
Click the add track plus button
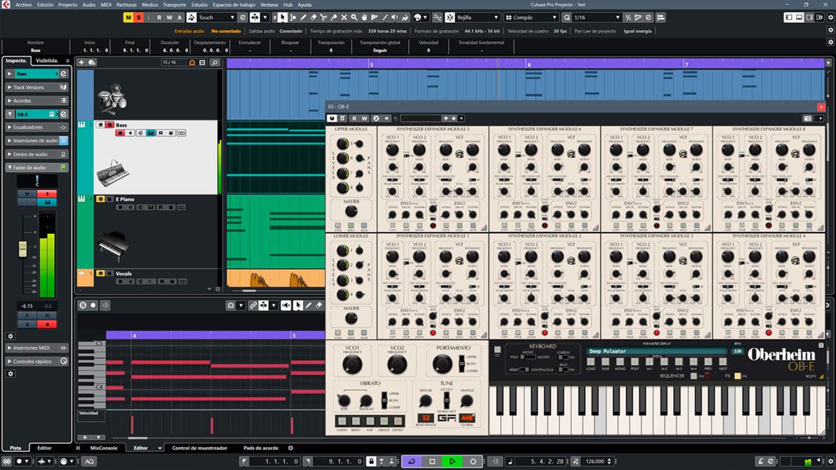click(81, 63)
